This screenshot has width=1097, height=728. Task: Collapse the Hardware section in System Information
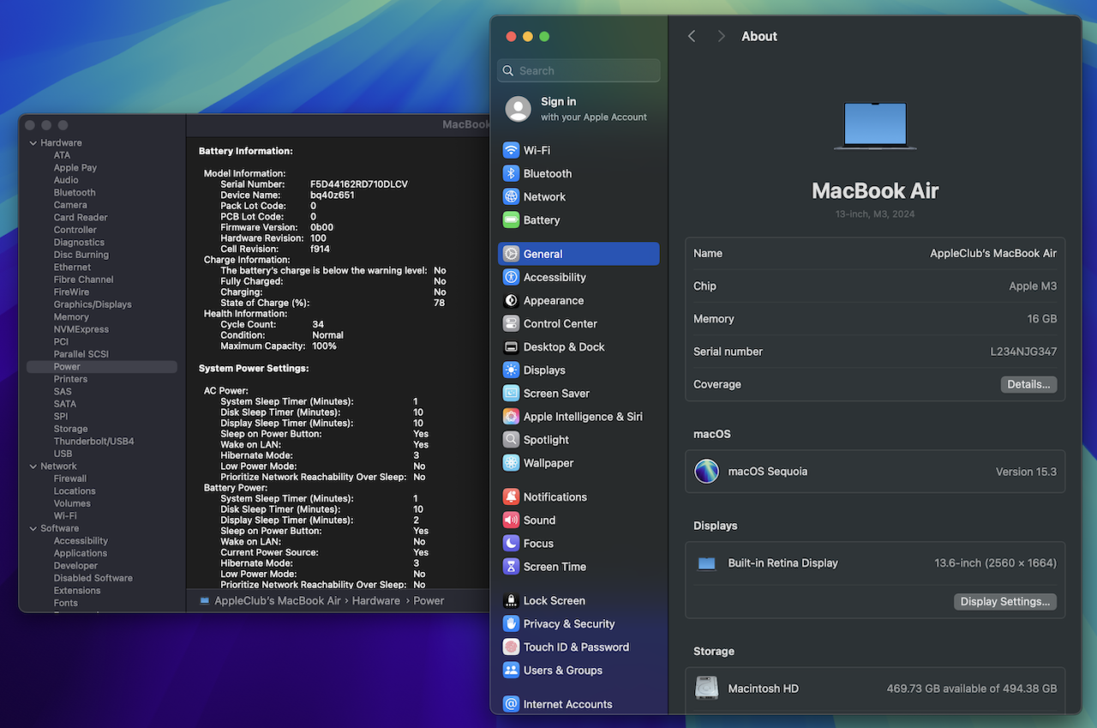[x=33, y=143]
